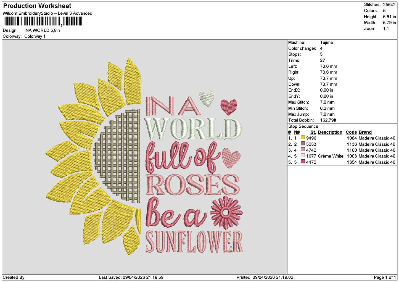399x282 pixels.
Task: Click the Max Stitch value 7.0 mm
Action: (x=327, y=102)
